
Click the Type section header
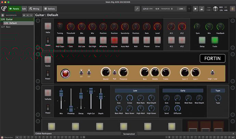[x=218, y=91]
